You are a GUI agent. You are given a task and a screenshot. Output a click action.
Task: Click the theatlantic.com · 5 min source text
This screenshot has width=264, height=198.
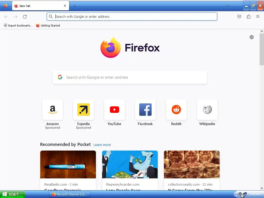[61, 184]
